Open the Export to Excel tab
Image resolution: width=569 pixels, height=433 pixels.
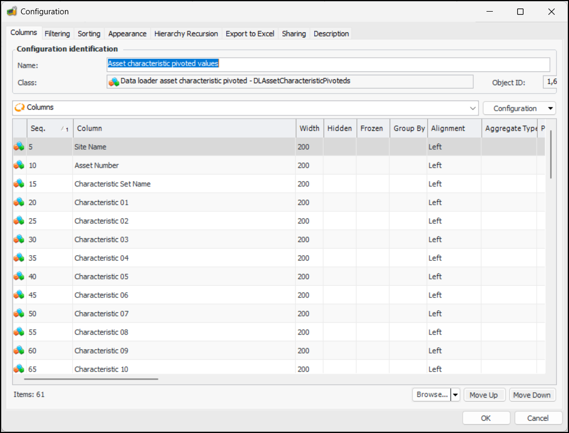(250, 33)
